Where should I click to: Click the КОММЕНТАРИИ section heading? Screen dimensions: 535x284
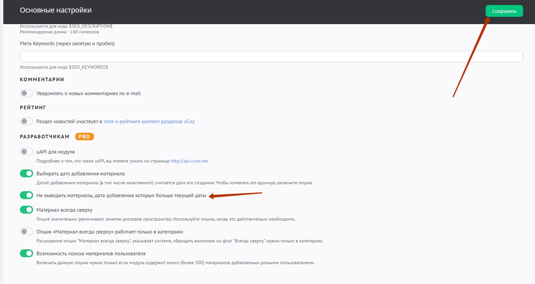click(x=42, y=80)
